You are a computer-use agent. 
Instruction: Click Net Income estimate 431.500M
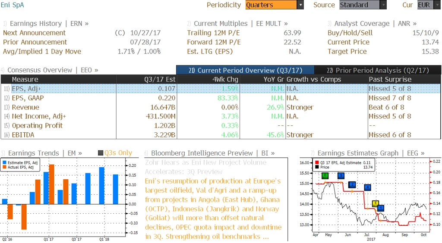tap(161, 116)
